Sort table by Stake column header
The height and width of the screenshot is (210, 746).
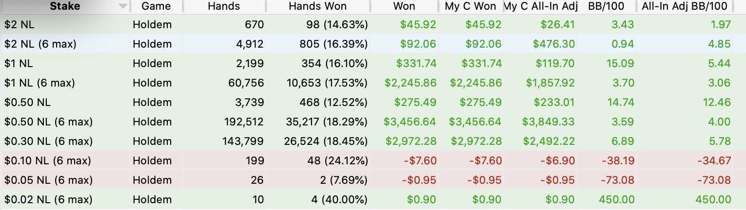coord(65,7)
